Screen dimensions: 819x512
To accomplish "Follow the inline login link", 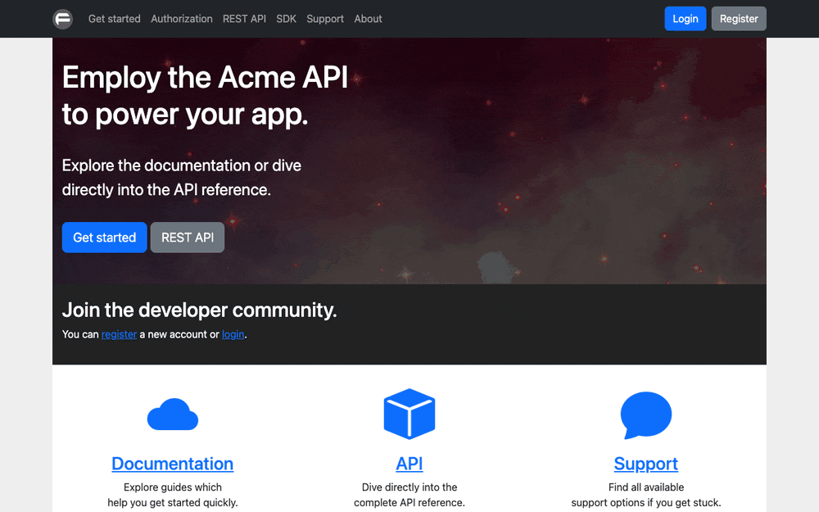I will (x=233, y=334).
